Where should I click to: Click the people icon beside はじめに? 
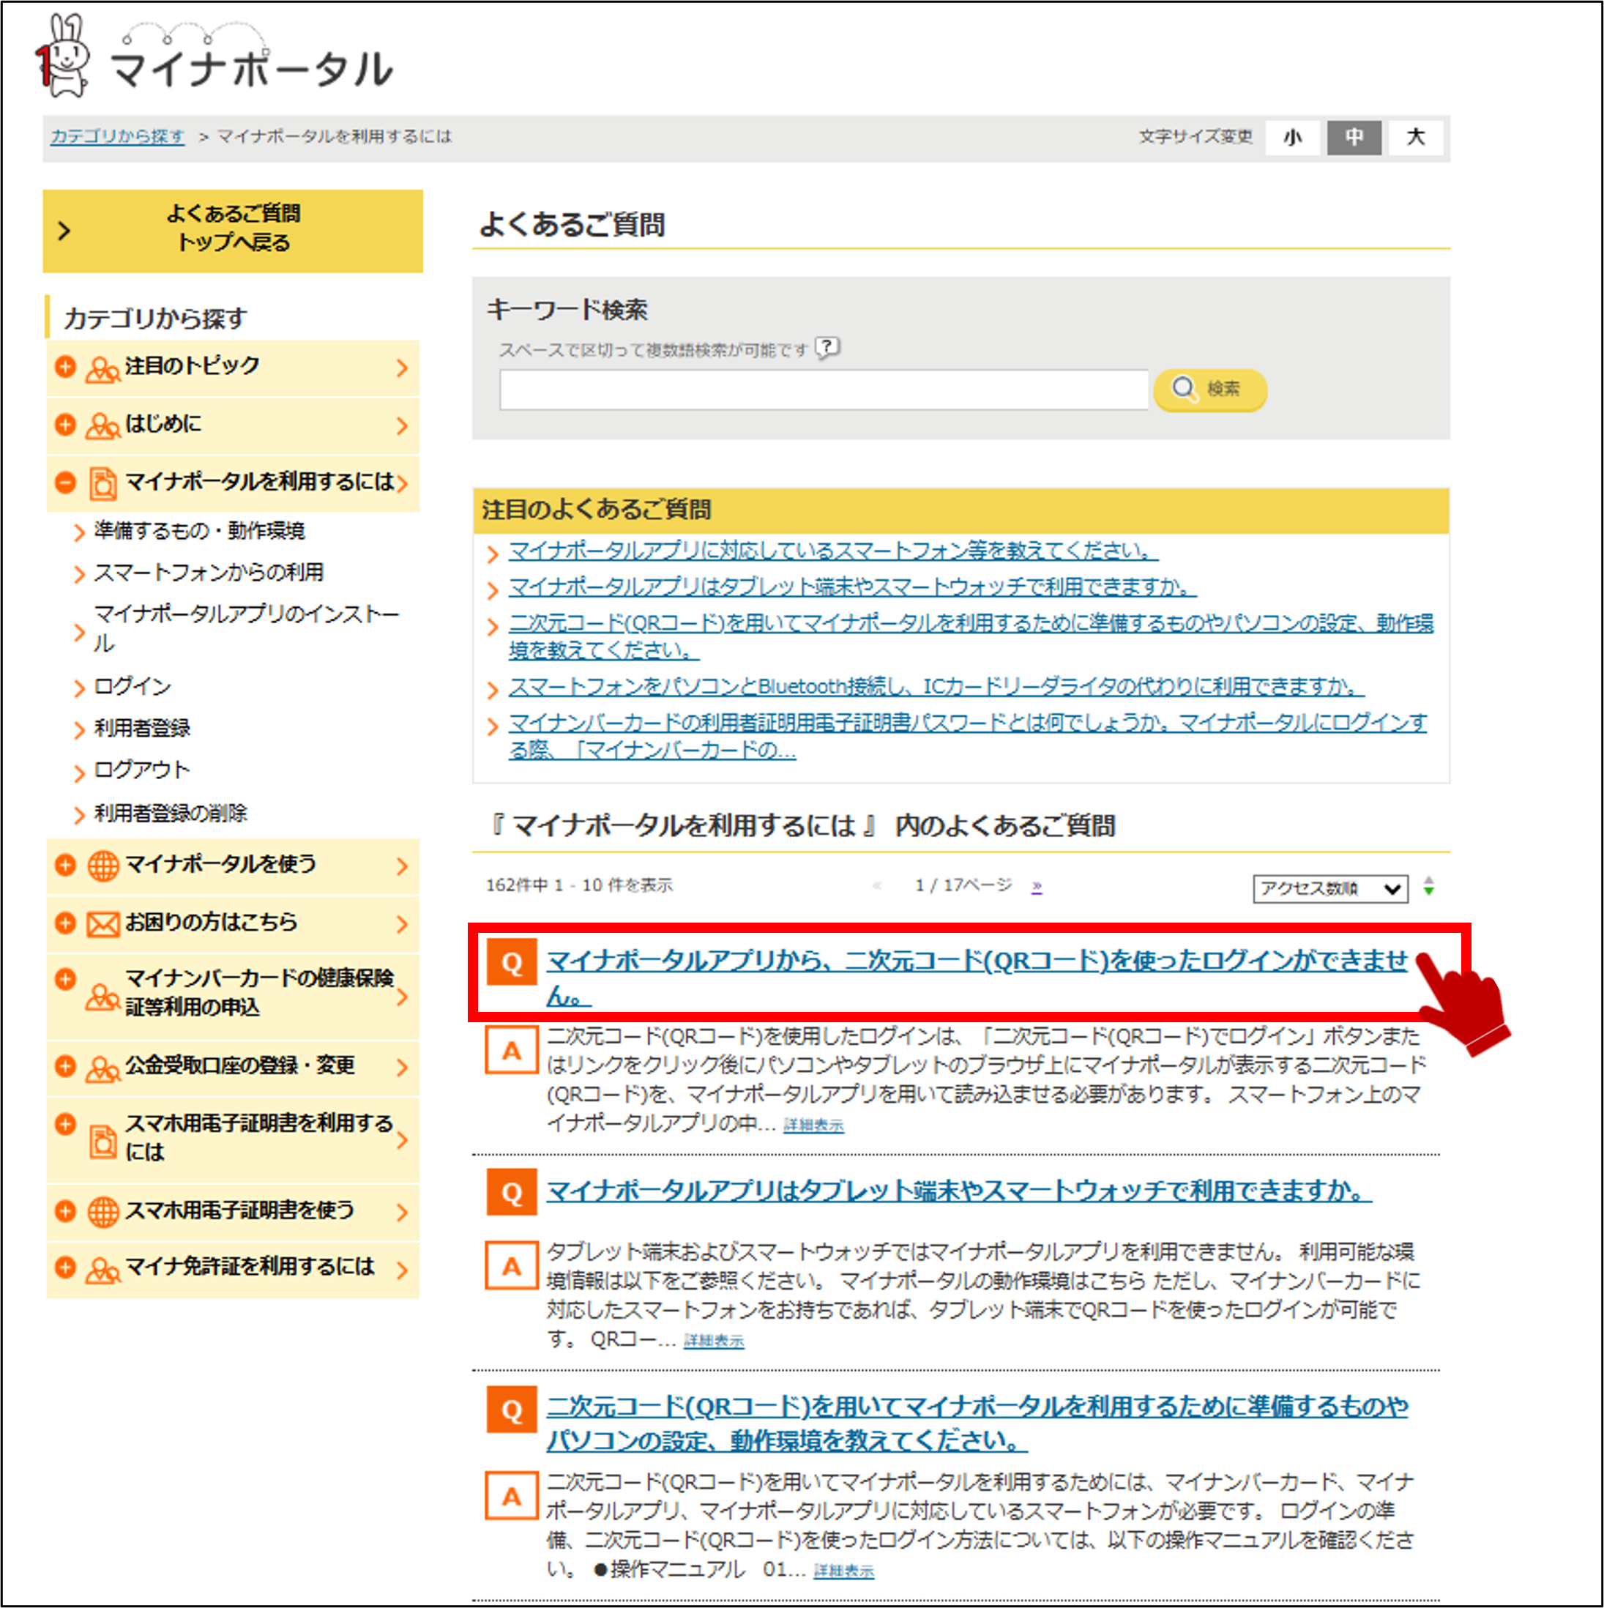tap(102, 427)
